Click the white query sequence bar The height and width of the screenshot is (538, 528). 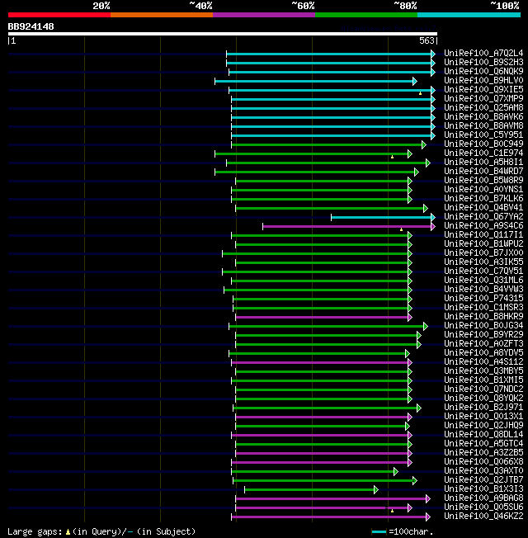tap(223, 34)
